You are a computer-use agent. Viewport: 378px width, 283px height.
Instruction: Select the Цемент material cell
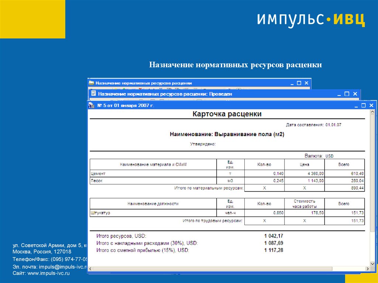pyautogui.click(x=153, y=173)
